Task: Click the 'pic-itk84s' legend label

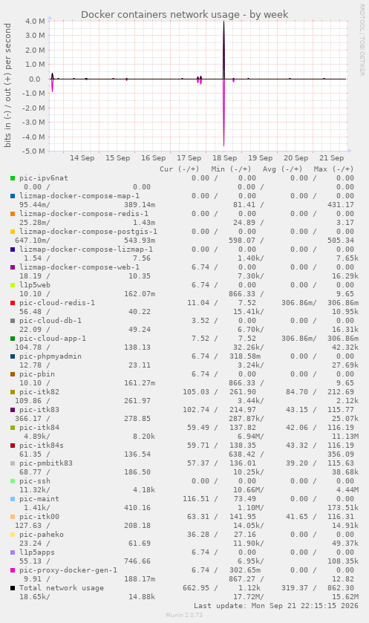Action: pyautogui.click(x=42, y=446)
